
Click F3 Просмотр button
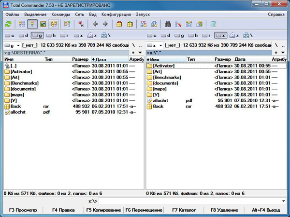click(x=23, y=210)
